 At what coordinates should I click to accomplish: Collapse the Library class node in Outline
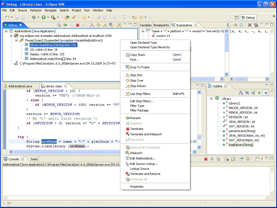(211, 99)
